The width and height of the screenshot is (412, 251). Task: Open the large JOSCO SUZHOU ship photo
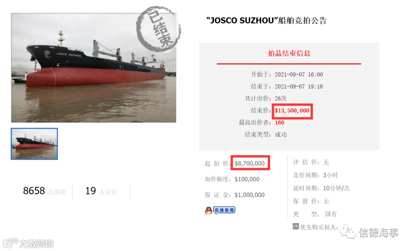93,68
